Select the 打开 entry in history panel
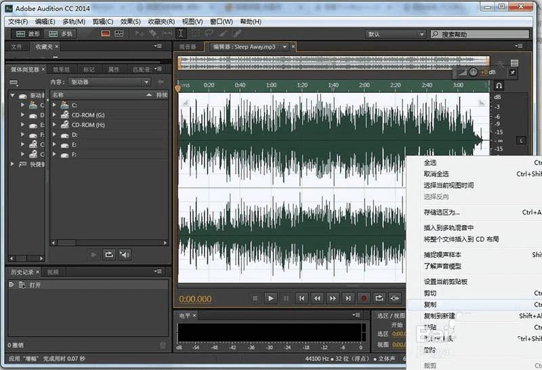This screenshot has height=370, width=542. pos(35,285)
